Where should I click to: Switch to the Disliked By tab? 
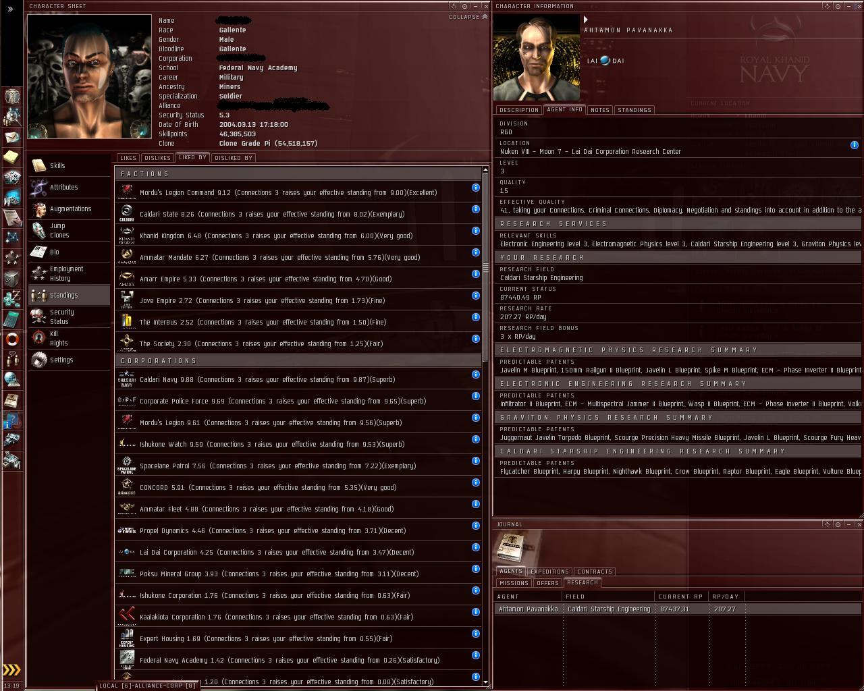(x=233, y=158)
